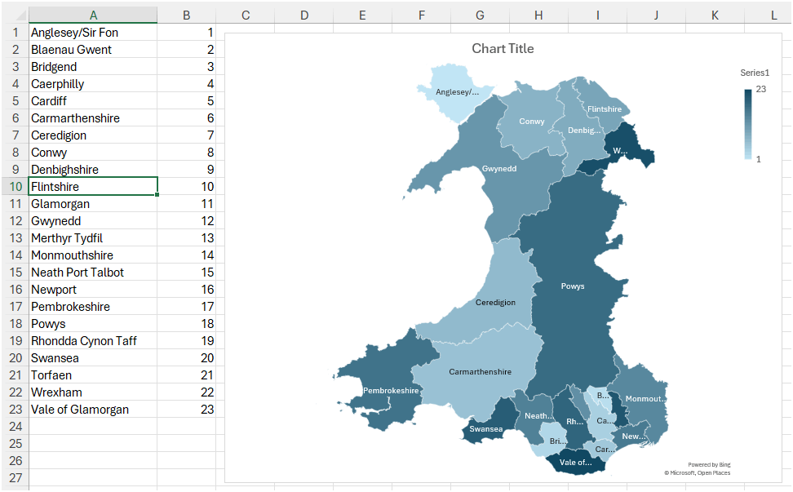Click the Powered by Bing attribution
The image size is (793, 492).
tap(709, 463)
